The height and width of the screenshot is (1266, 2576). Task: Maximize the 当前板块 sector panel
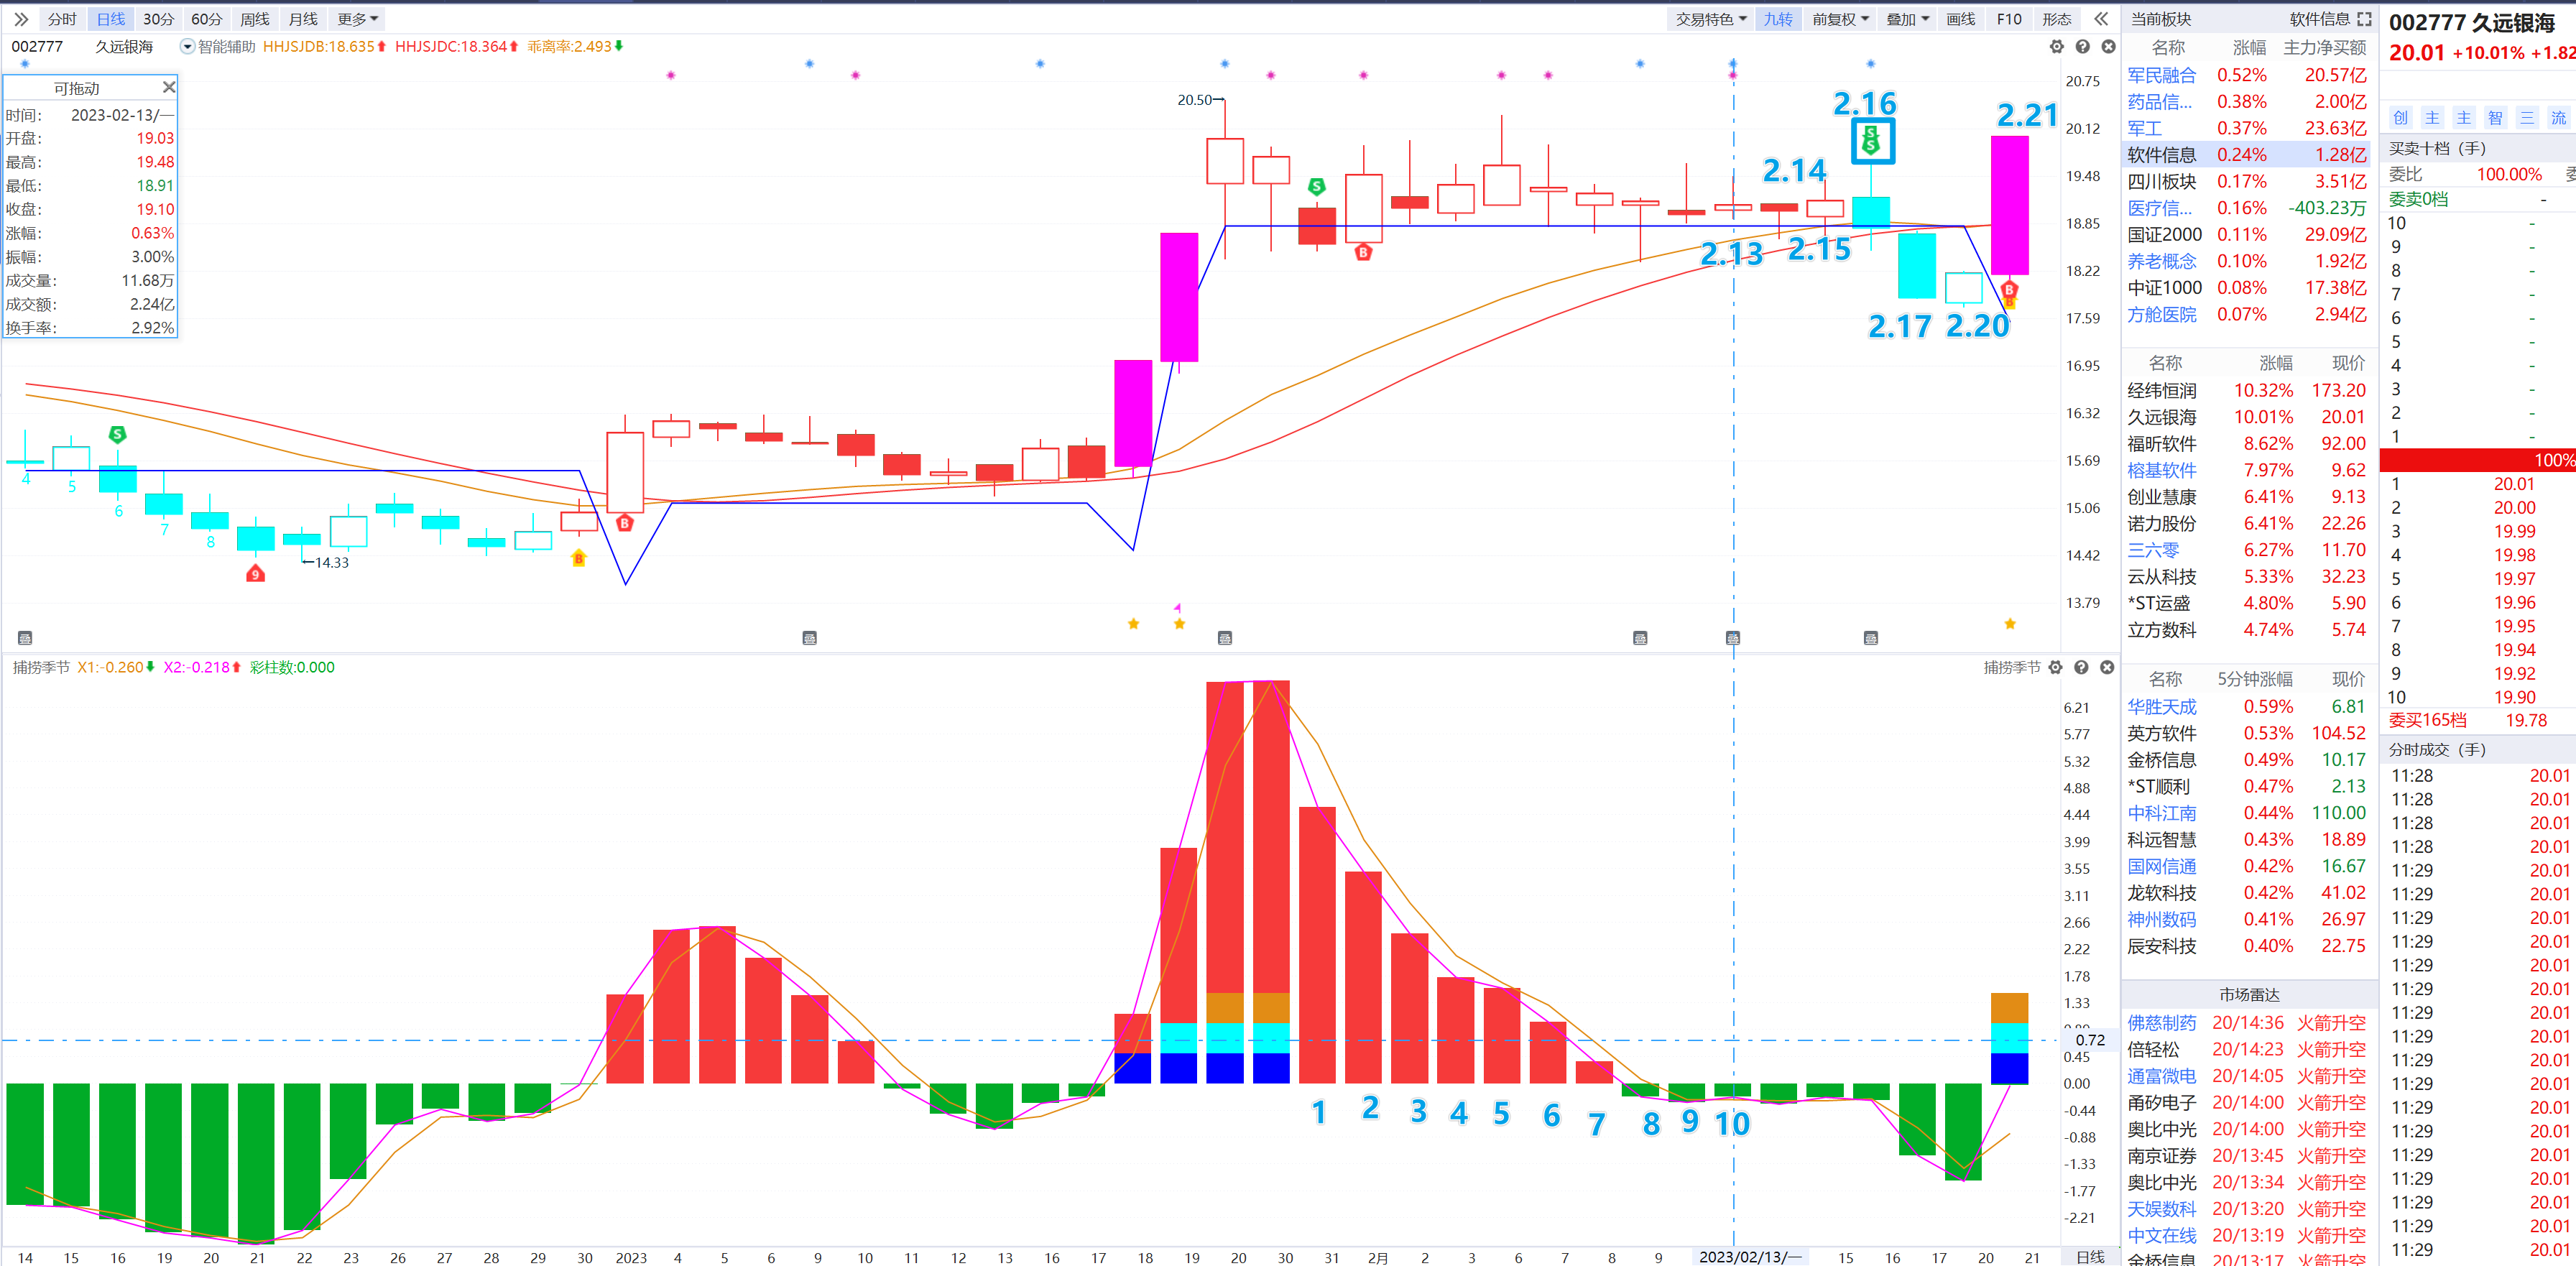coord(2364,19)
